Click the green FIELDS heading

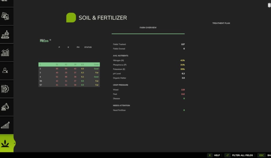click(x=44, y=41)
